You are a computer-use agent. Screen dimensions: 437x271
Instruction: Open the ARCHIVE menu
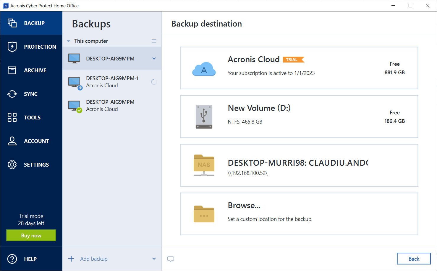pyautogui.click(x=35, y=70)
